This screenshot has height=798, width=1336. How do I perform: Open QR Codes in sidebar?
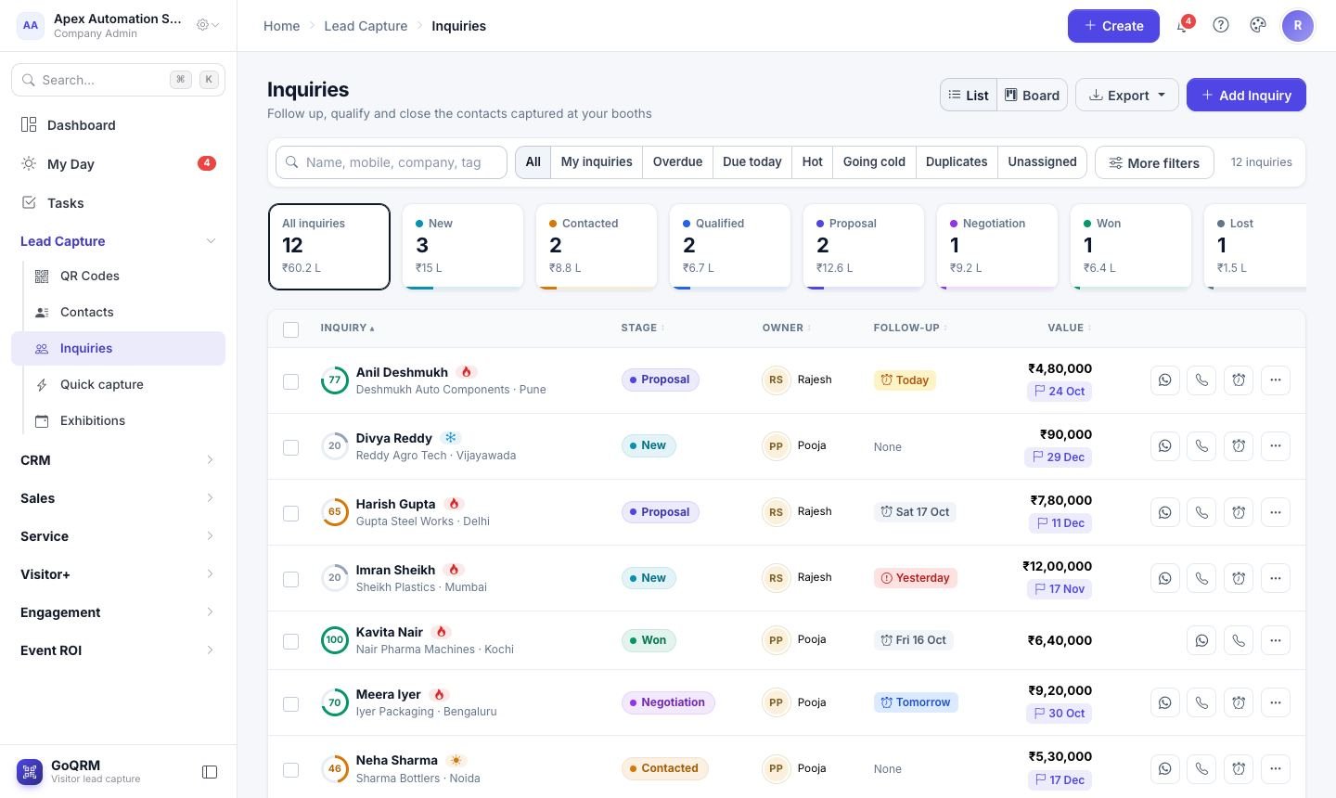point(118,276)
